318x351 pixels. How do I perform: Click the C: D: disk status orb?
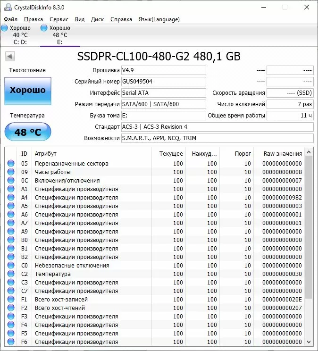(4, 28)
